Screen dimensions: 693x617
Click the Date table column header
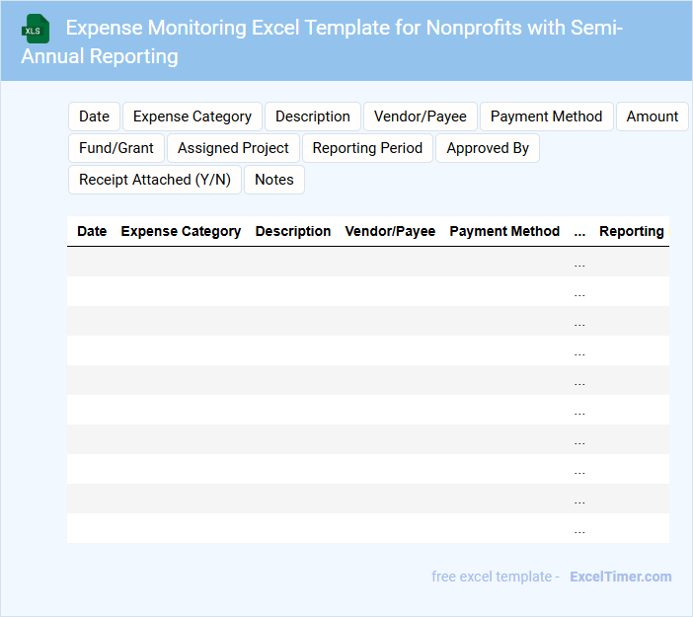pyautogui.click(x=92, y=231)
